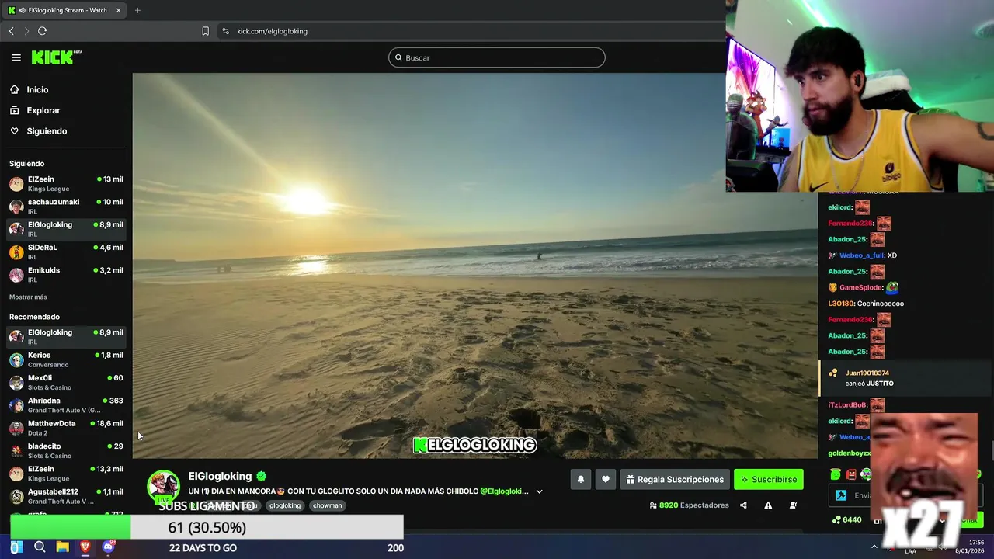Expand followed list with Mostrar más

coord(28,297)
